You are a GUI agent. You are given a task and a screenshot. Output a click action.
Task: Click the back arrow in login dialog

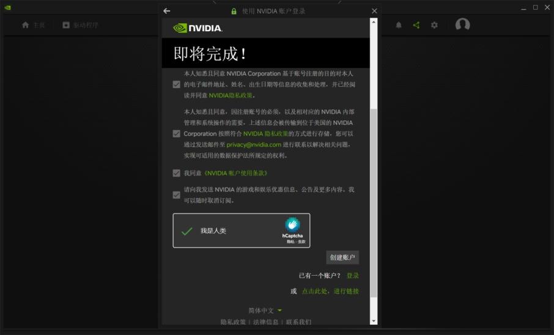point(167,11)
